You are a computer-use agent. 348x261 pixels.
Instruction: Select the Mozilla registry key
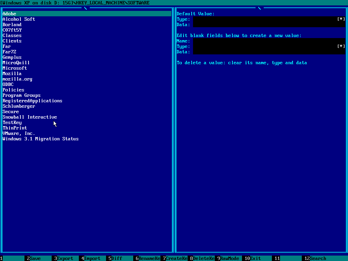click(12, 73)
